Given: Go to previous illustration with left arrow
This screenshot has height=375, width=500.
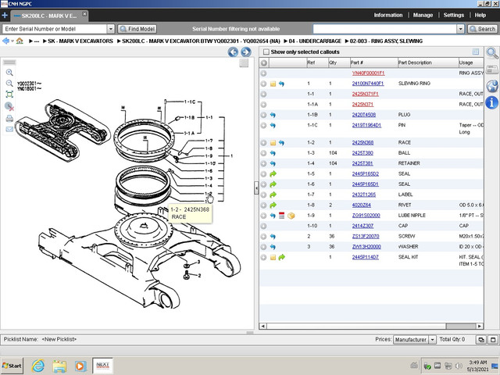Looking at the screenshot, I should click(233, 52).
